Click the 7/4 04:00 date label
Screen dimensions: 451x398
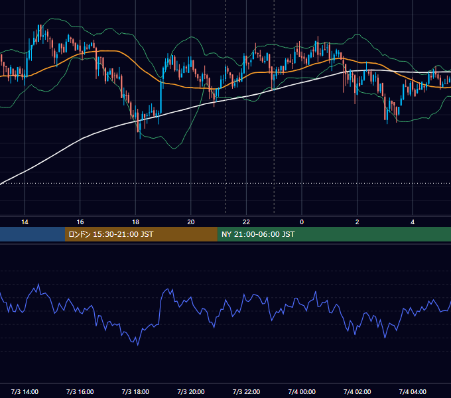pyautogui.click(x=413, y=392)
